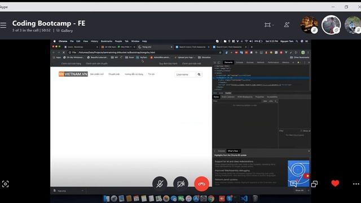Open Chrome from the macOS dock
The image size is (361, 203).
pos(211,198)
